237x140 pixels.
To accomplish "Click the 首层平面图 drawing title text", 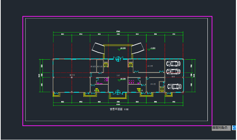I will tap(116, 109).
